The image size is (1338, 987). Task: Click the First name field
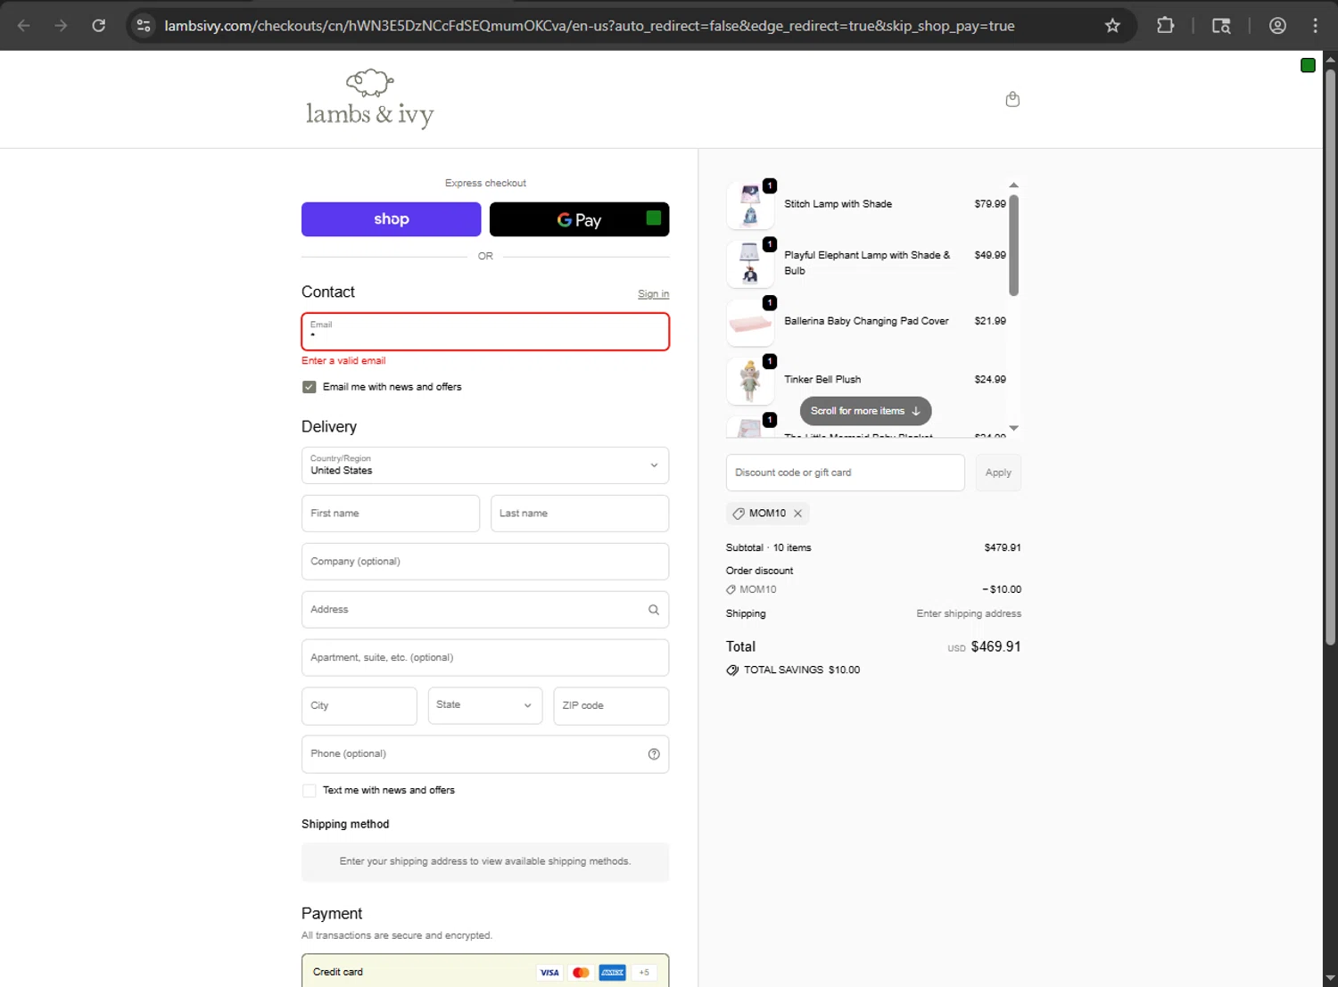[391, 514]
